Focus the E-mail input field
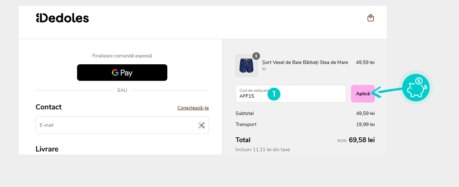 click(117, 125)
